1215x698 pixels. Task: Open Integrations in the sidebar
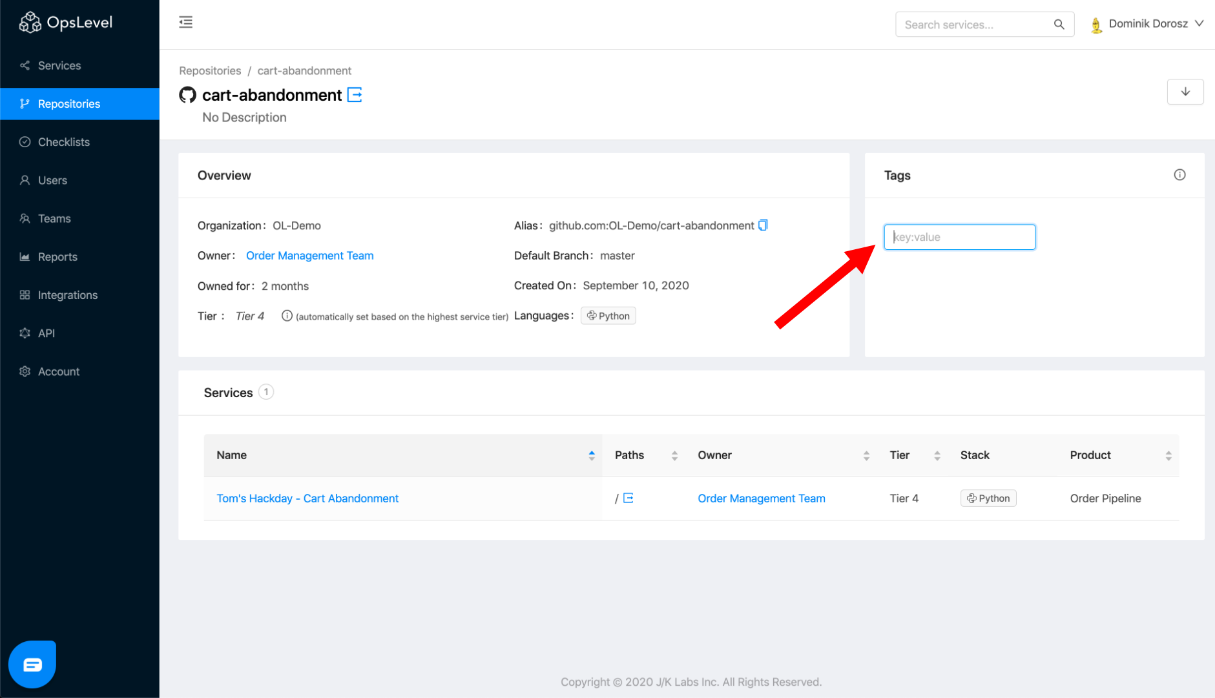tap(79, 295)
